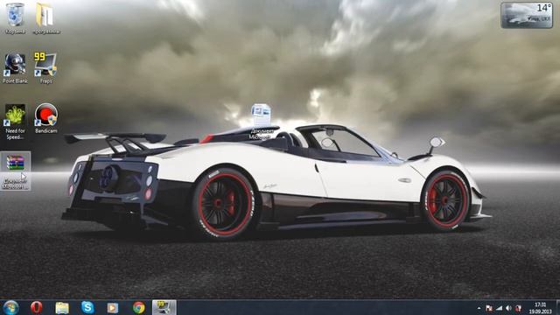Open Google Chrome from the taskbar
The width and height of the screenshot is (560, 315).
coord(138,307)
